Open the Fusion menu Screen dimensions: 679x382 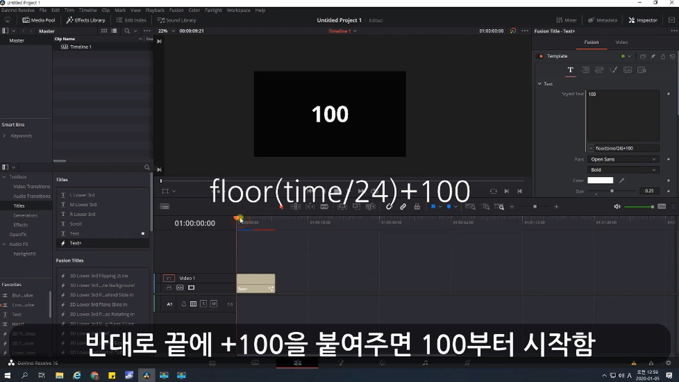[x=176, y=10]
